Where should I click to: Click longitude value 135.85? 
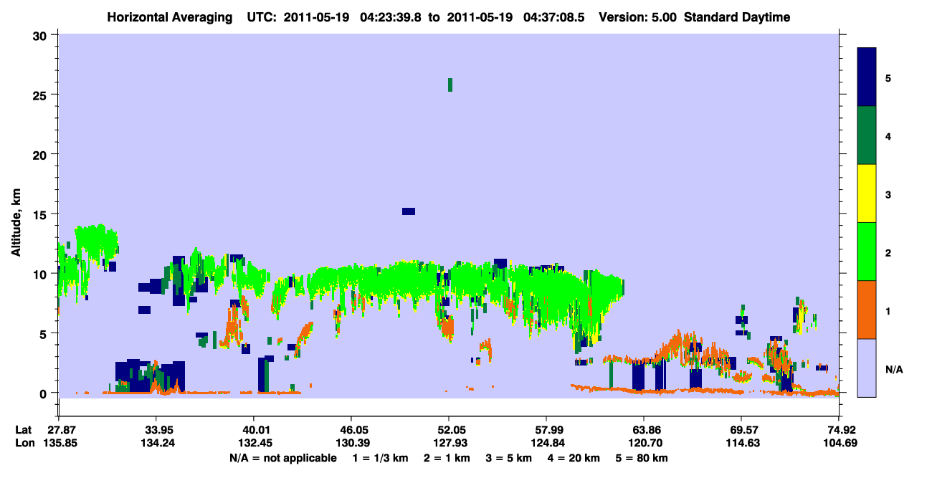click(59, 443)
